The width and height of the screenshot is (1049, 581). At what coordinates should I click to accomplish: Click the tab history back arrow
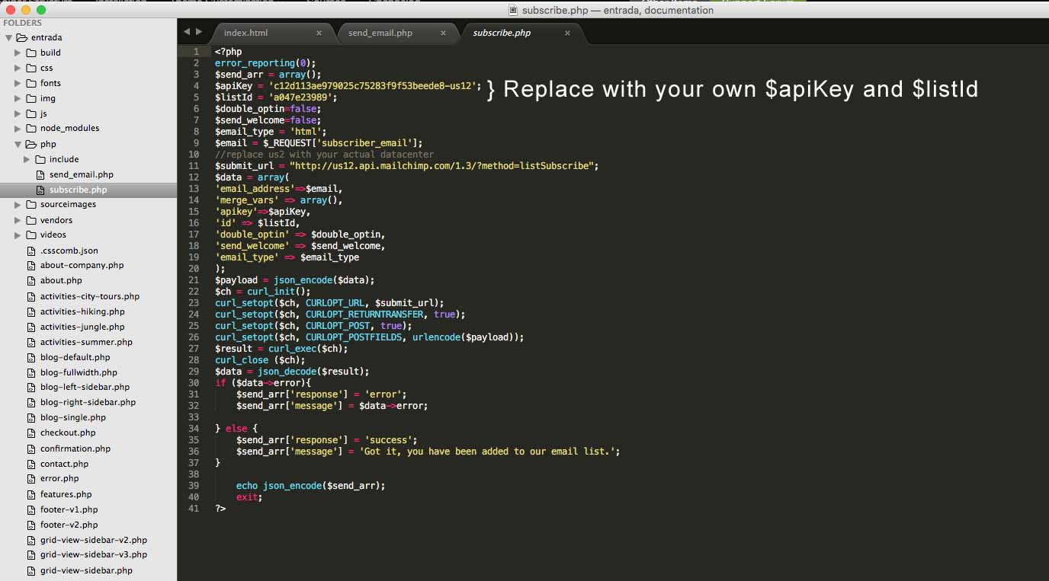tap(187, 32)
